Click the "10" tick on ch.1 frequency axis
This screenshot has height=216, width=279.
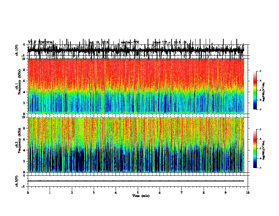pos(24,59)
